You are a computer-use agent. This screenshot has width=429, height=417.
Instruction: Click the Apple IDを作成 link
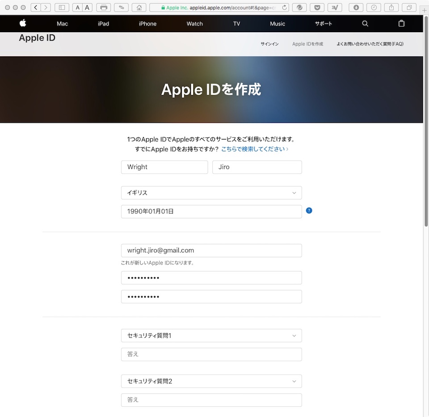click(307, 44)
